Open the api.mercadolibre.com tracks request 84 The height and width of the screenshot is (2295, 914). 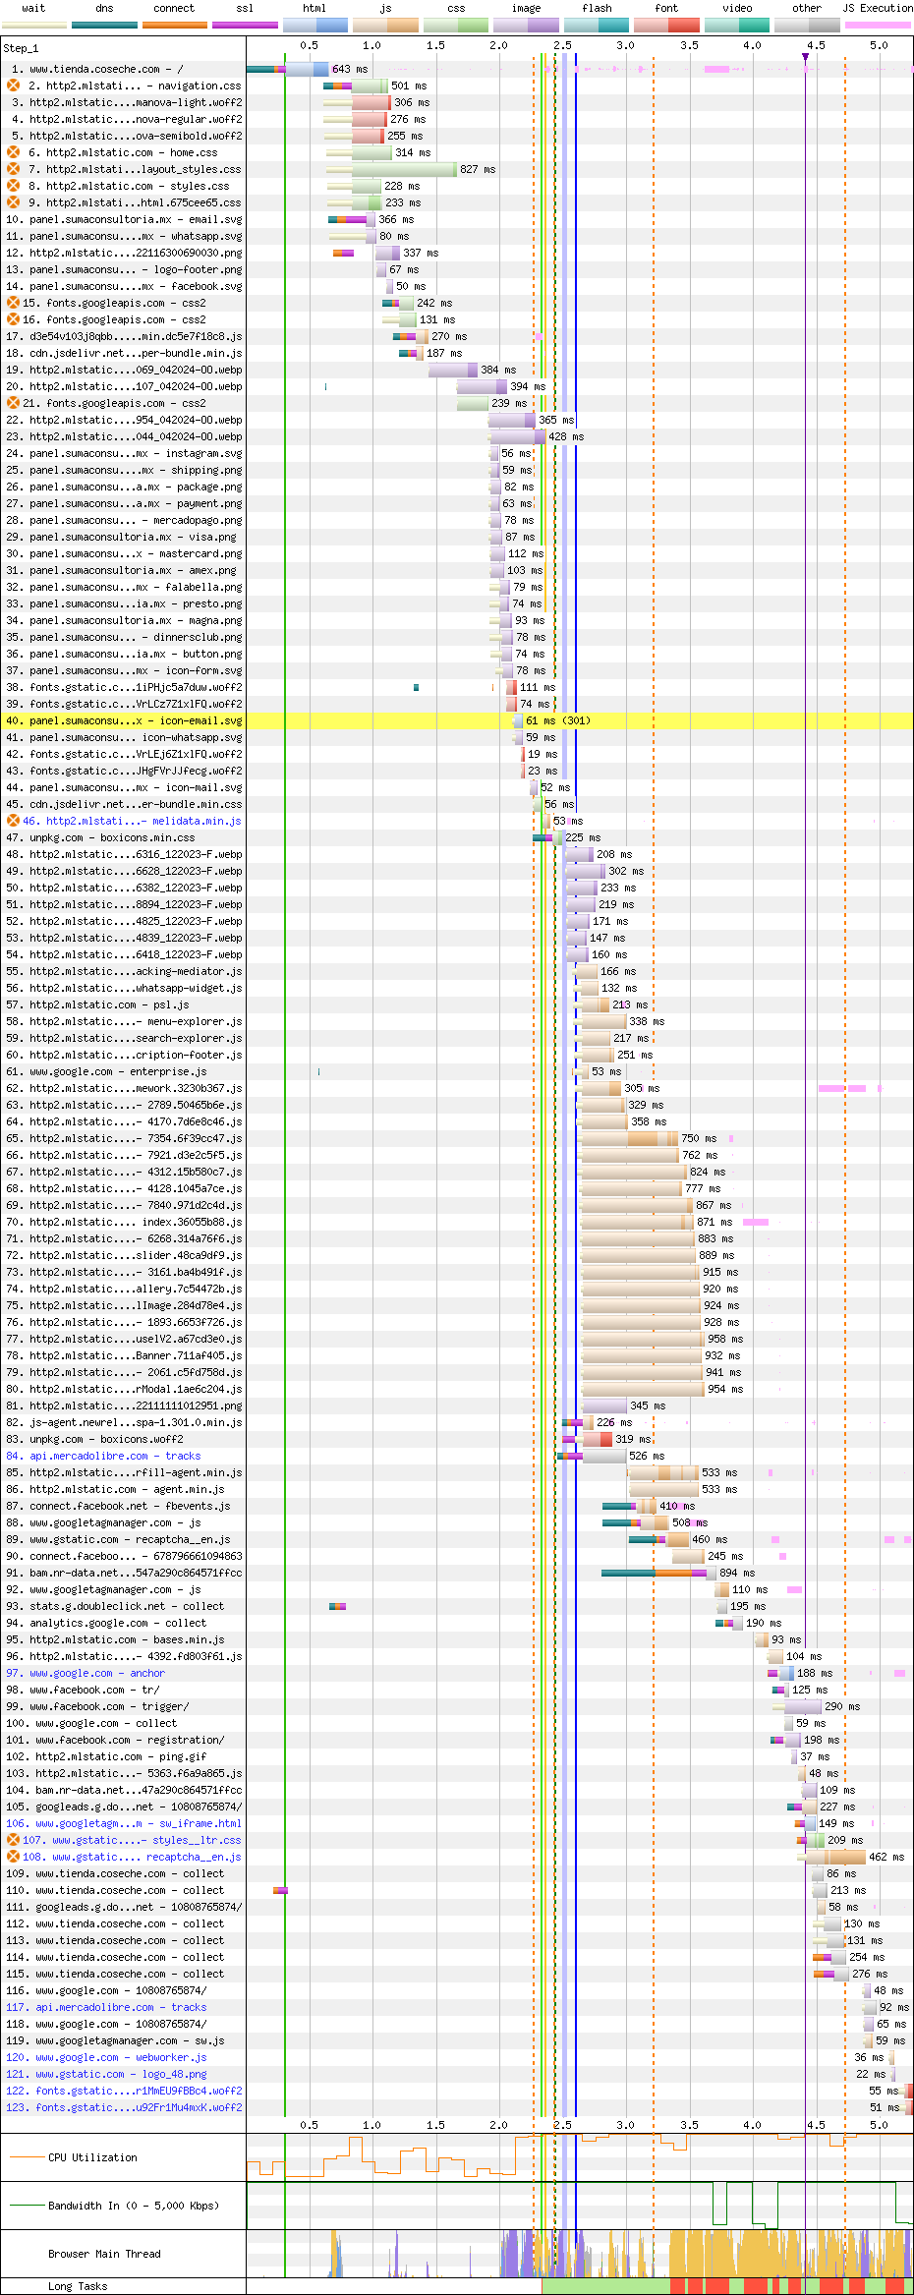click(x=114, y=1456)
